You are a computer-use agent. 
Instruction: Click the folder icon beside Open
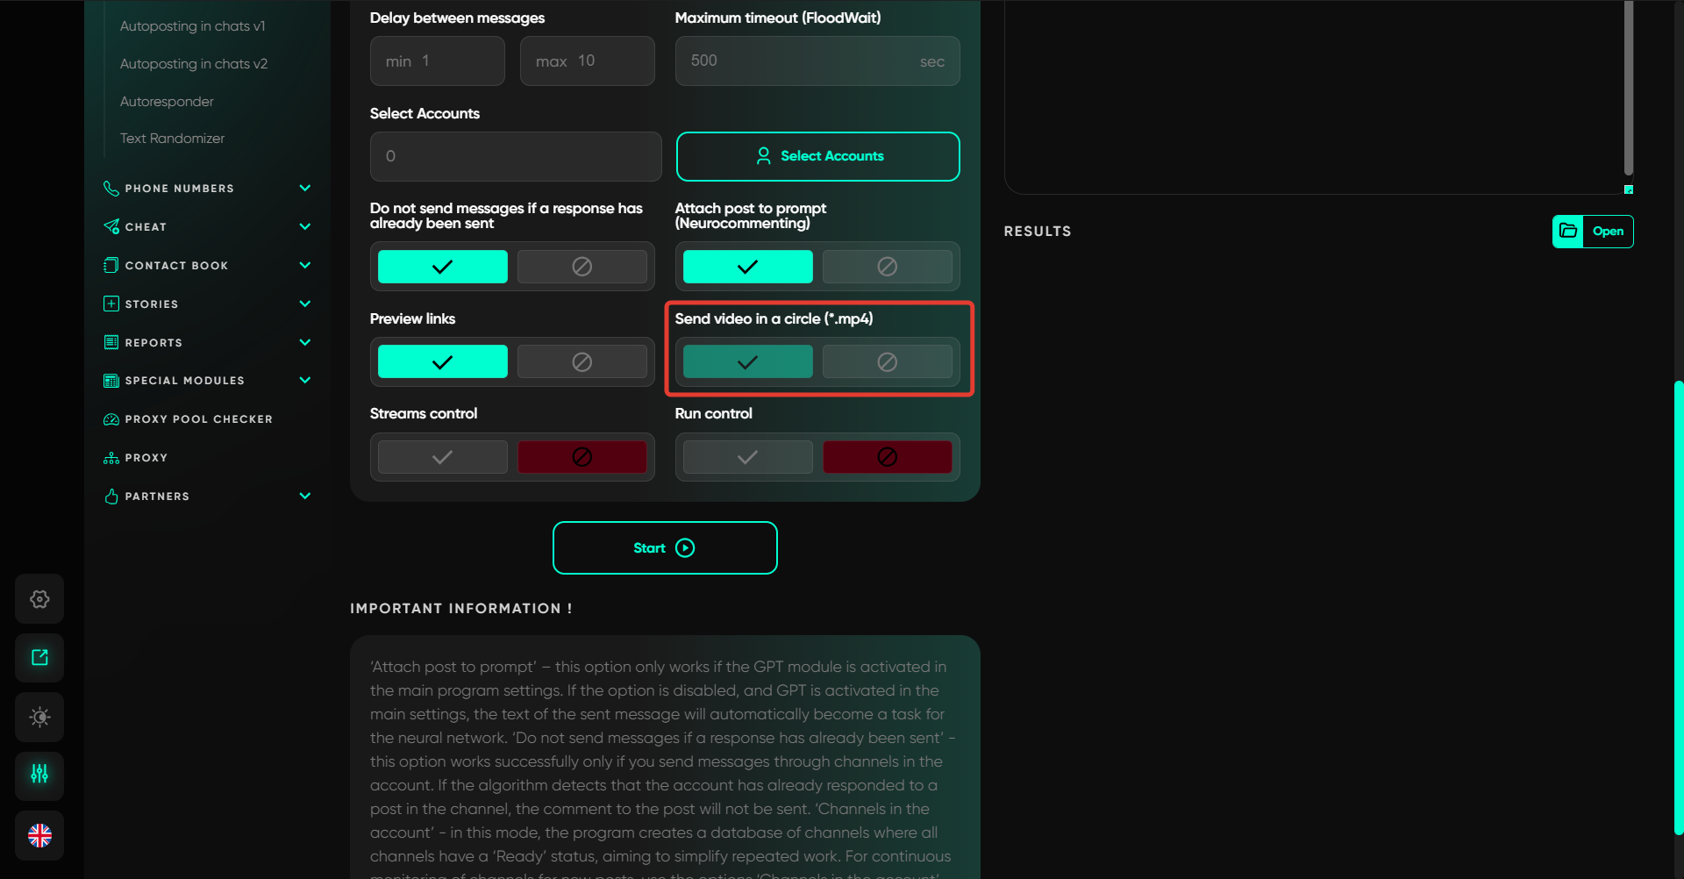pos(1568,232)
